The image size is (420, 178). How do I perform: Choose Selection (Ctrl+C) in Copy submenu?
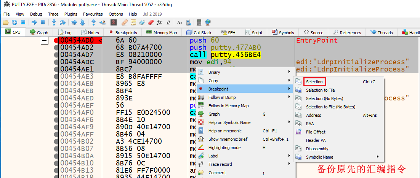tap(338, 82)
